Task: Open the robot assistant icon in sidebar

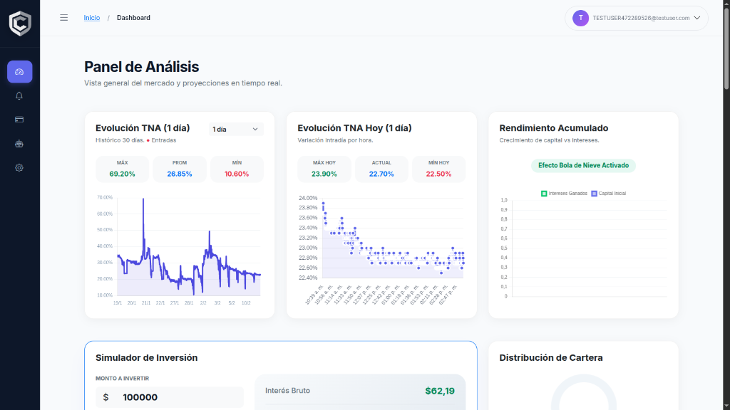Action: coord(19,144)
